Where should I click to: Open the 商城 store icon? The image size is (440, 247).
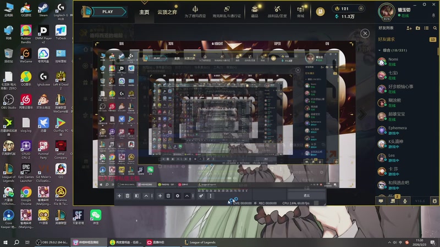(x=300, y=12)
